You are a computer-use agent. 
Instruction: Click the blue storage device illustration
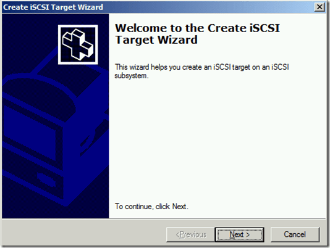click(55, 134)
